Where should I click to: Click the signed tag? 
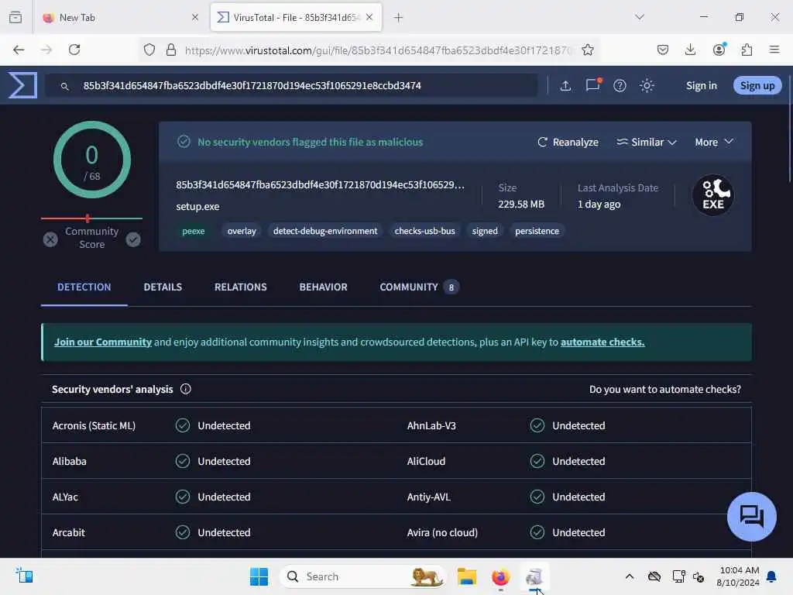coord(485,231)
